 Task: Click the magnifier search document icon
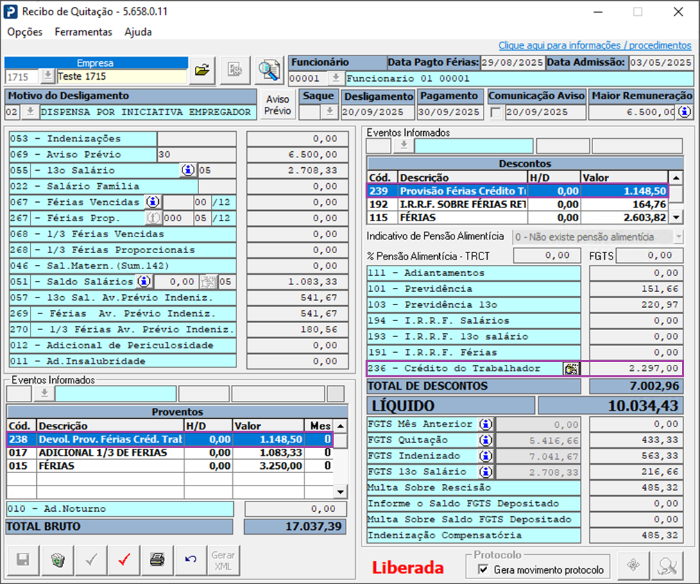(268, 69)
